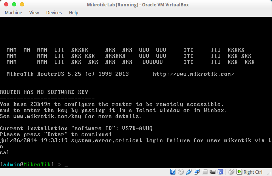Open the Help menu
The height and width of the screenshot is (176, 272).
[74, 13]
